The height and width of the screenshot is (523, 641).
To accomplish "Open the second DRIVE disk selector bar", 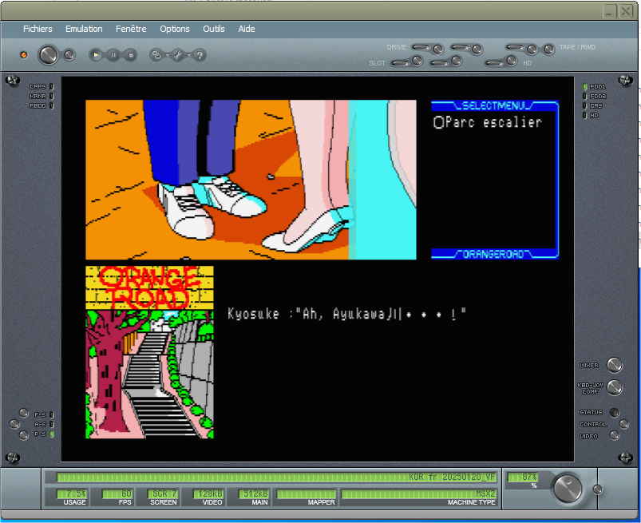I will tap(460, 47).
